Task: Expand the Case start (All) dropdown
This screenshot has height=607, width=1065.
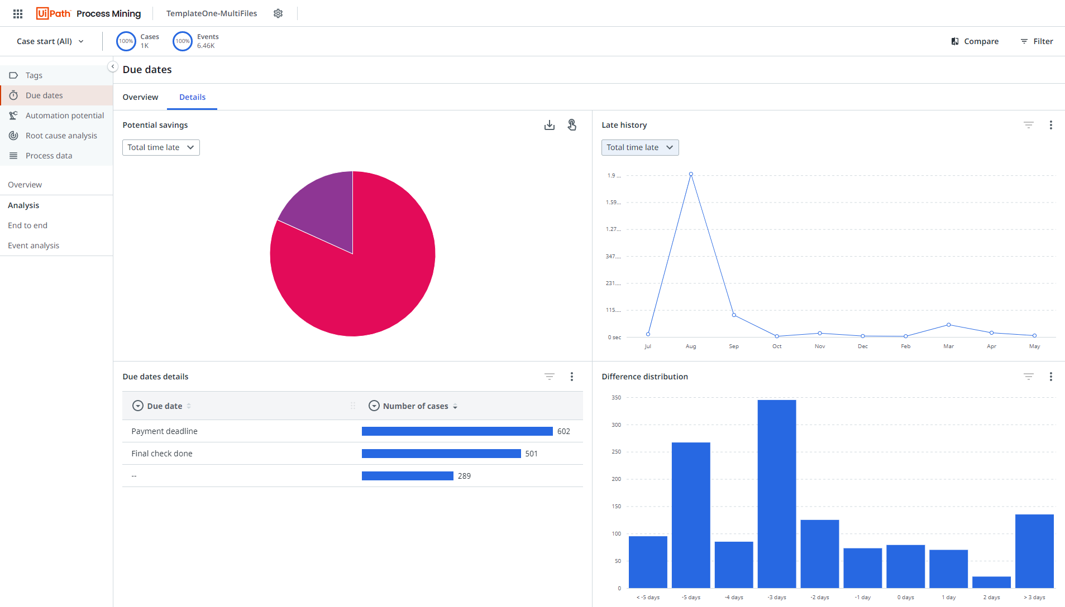Action: coord(50,41)
